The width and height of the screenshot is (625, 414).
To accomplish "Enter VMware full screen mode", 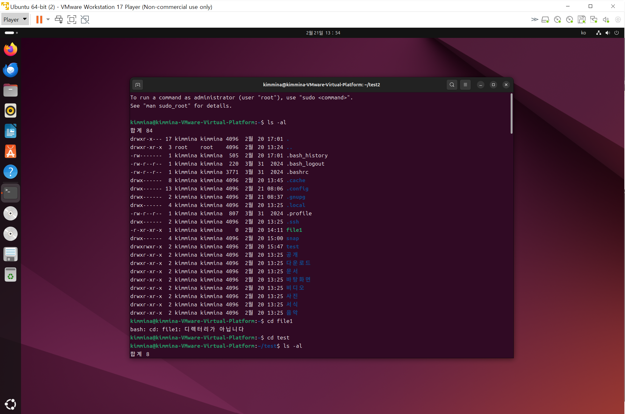I will tap(72, 19).
